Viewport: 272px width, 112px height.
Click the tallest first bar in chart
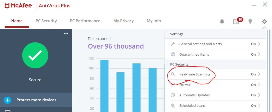(104, 86)
